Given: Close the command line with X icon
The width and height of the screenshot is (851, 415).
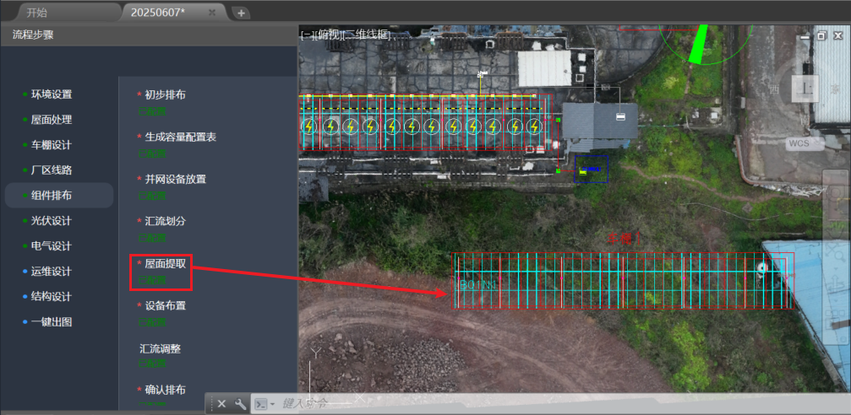Looking at the screenshot, I should [221, 404].
